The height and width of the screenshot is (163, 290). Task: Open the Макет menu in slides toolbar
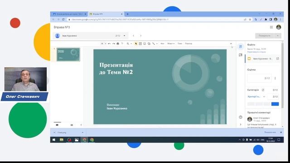coord(171,43)
